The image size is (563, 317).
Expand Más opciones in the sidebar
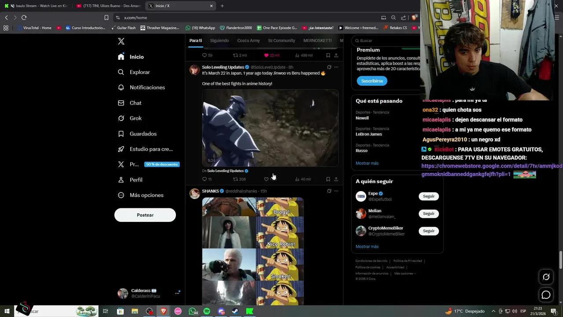pos(141,195)
